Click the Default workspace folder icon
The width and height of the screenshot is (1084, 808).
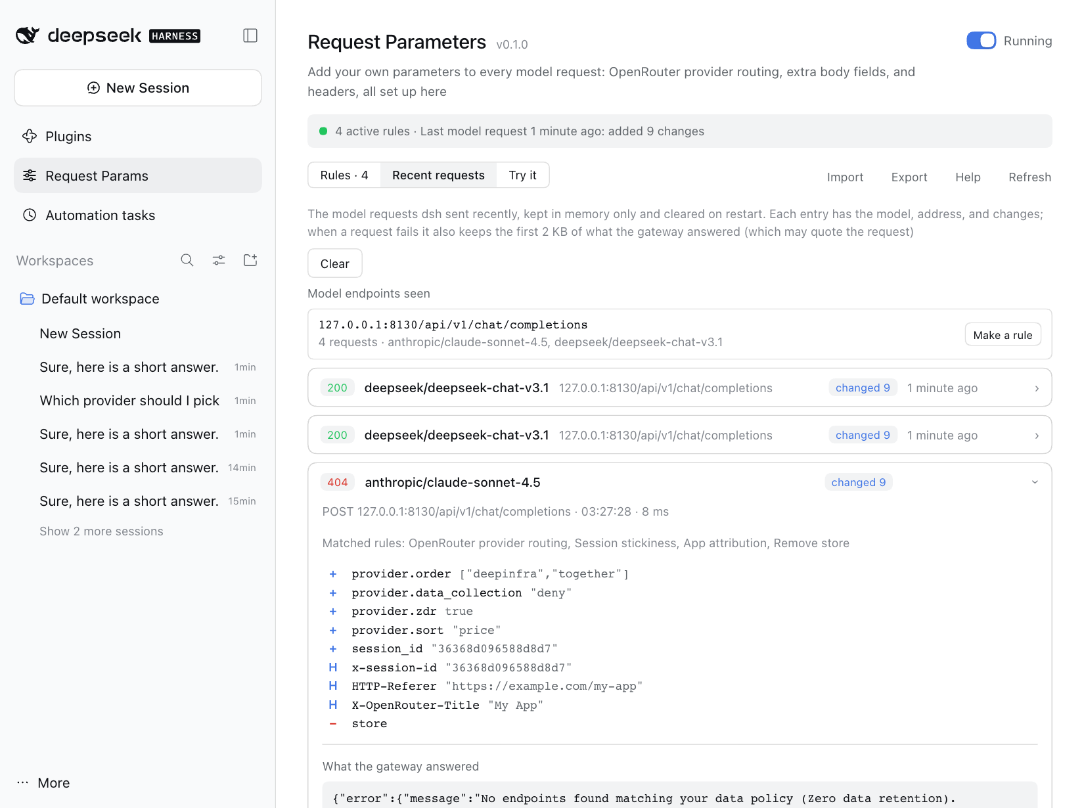tap(27, 299)
